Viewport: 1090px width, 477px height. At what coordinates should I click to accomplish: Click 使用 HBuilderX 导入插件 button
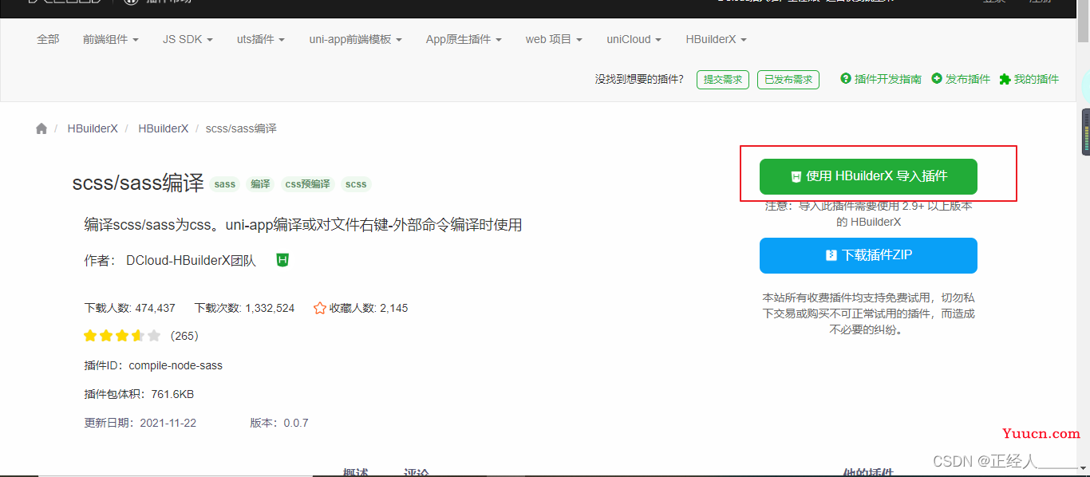[868, 176]
